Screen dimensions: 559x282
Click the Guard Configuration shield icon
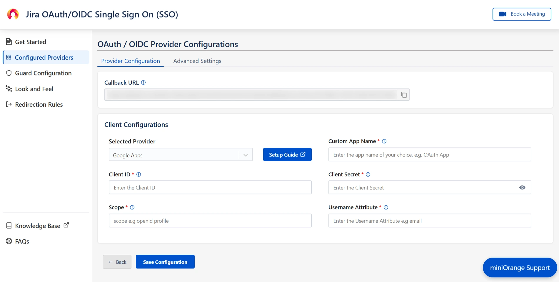pyautogui.click(x=9, y=73)
